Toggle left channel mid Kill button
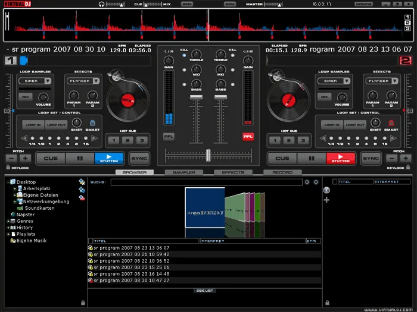This screenshot has width=417, height=312. point(184,70)
